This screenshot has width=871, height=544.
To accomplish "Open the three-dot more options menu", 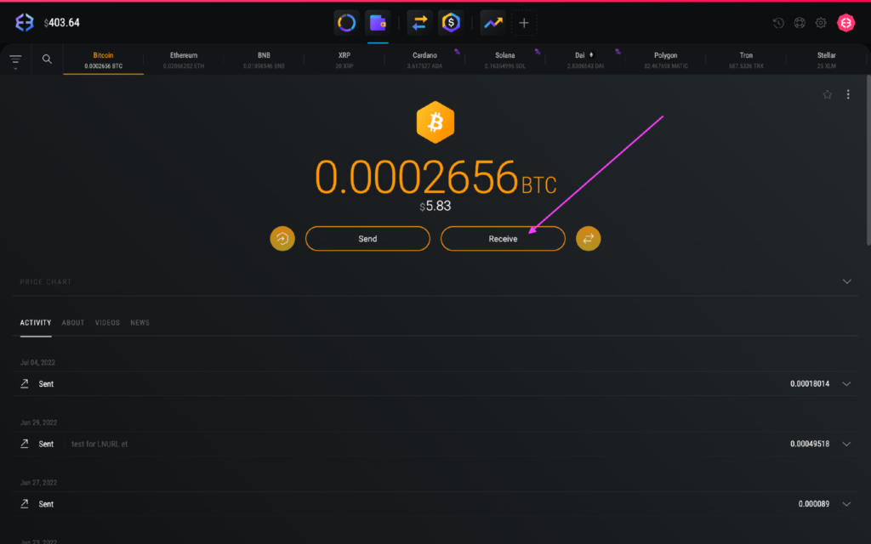I will pyautogui.click(x=848, y=94).
